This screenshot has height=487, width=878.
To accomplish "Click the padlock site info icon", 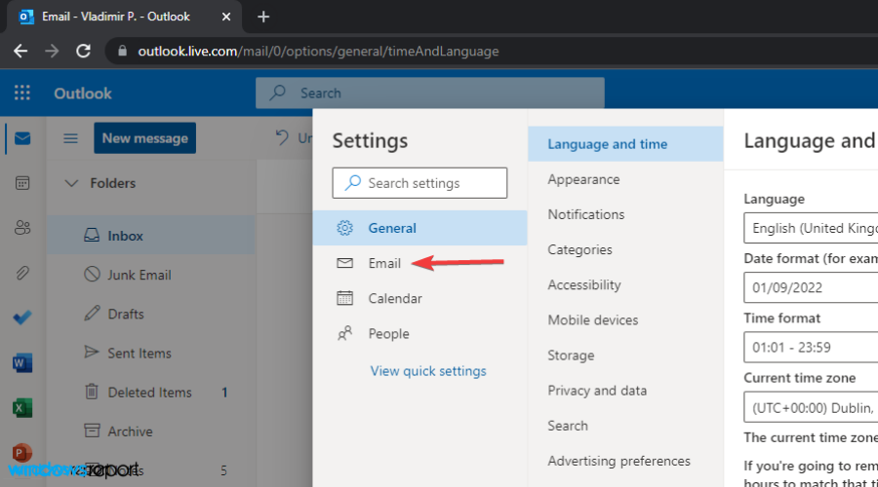I will pos(123,51).
